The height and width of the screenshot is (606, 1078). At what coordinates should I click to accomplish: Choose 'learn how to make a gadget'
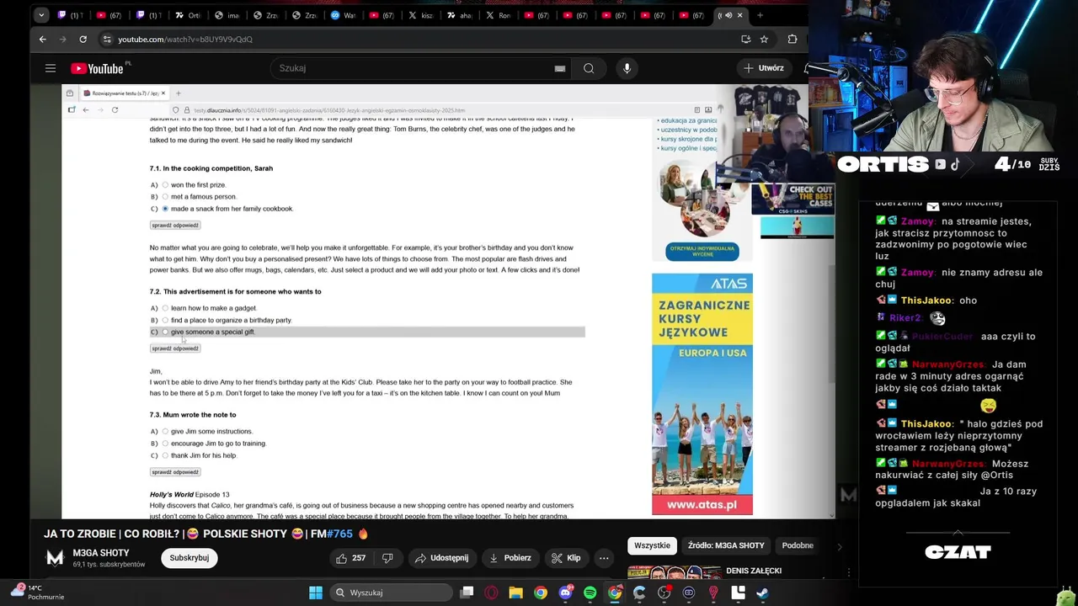coord(165,308)
